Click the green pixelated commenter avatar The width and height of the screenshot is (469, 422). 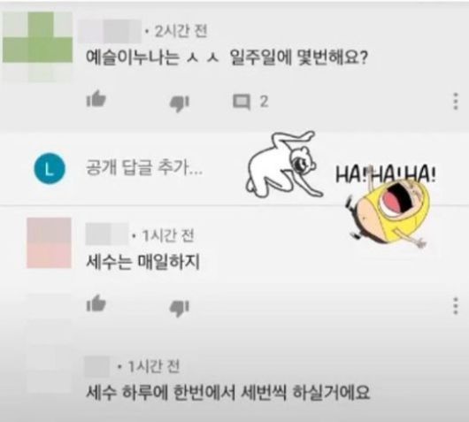(x=38, y=47)
